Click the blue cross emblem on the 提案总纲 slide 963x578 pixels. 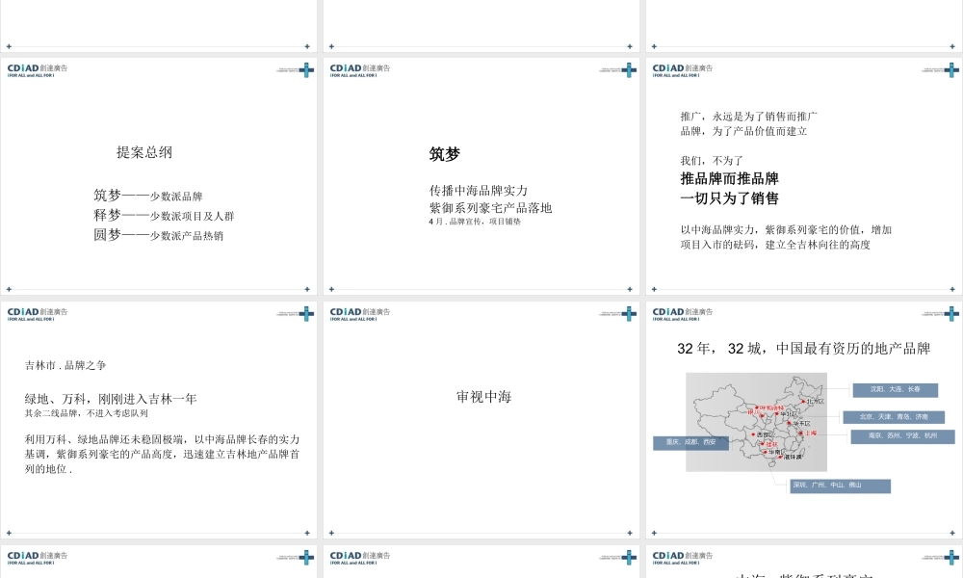pos(306,70)
